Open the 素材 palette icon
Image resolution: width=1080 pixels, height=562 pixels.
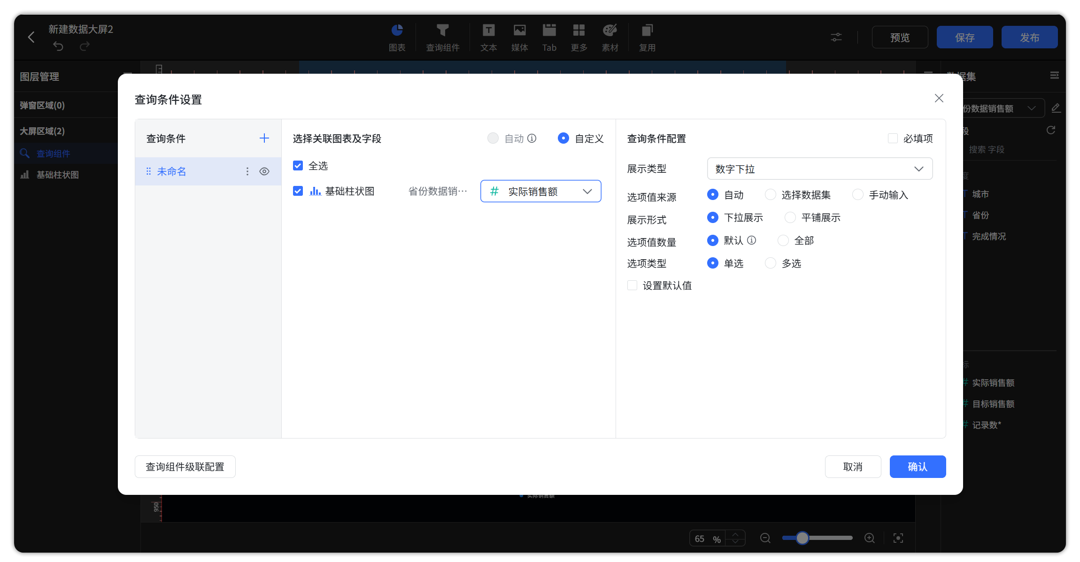point(610,38)
